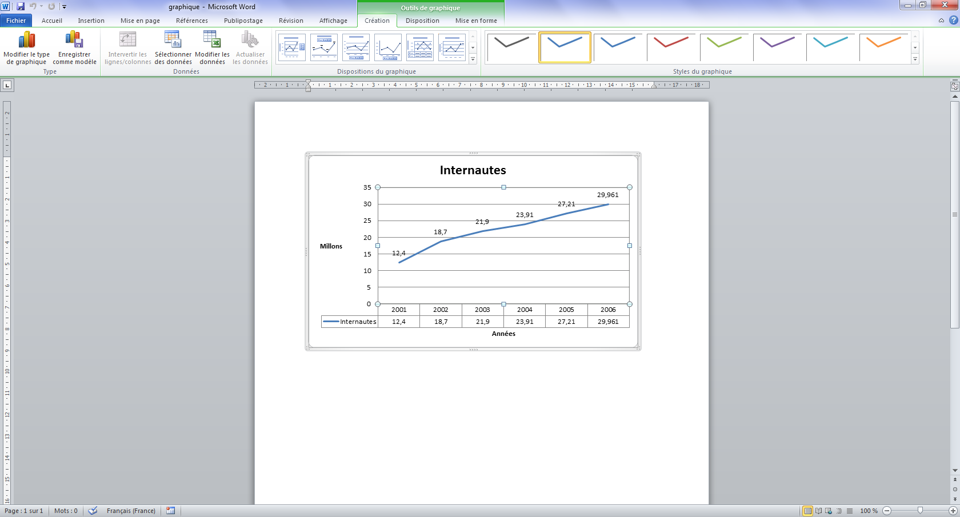Save the document from the quick access toolbar
The width and height of the screenshot is (960, 517).
pyautogui.click(x=21, y=6)
